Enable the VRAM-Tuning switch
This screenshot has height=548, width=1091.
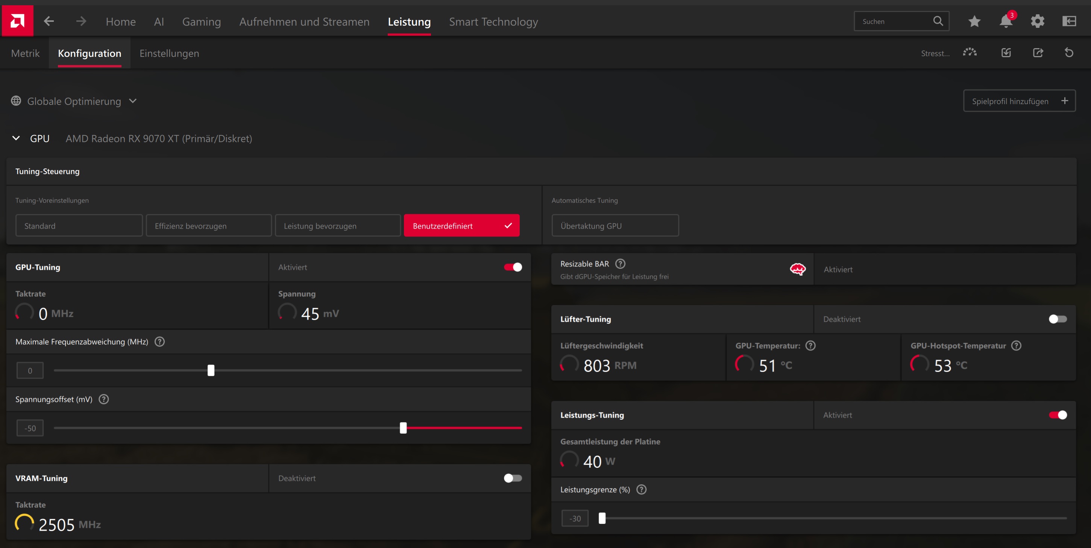point(513,478)
